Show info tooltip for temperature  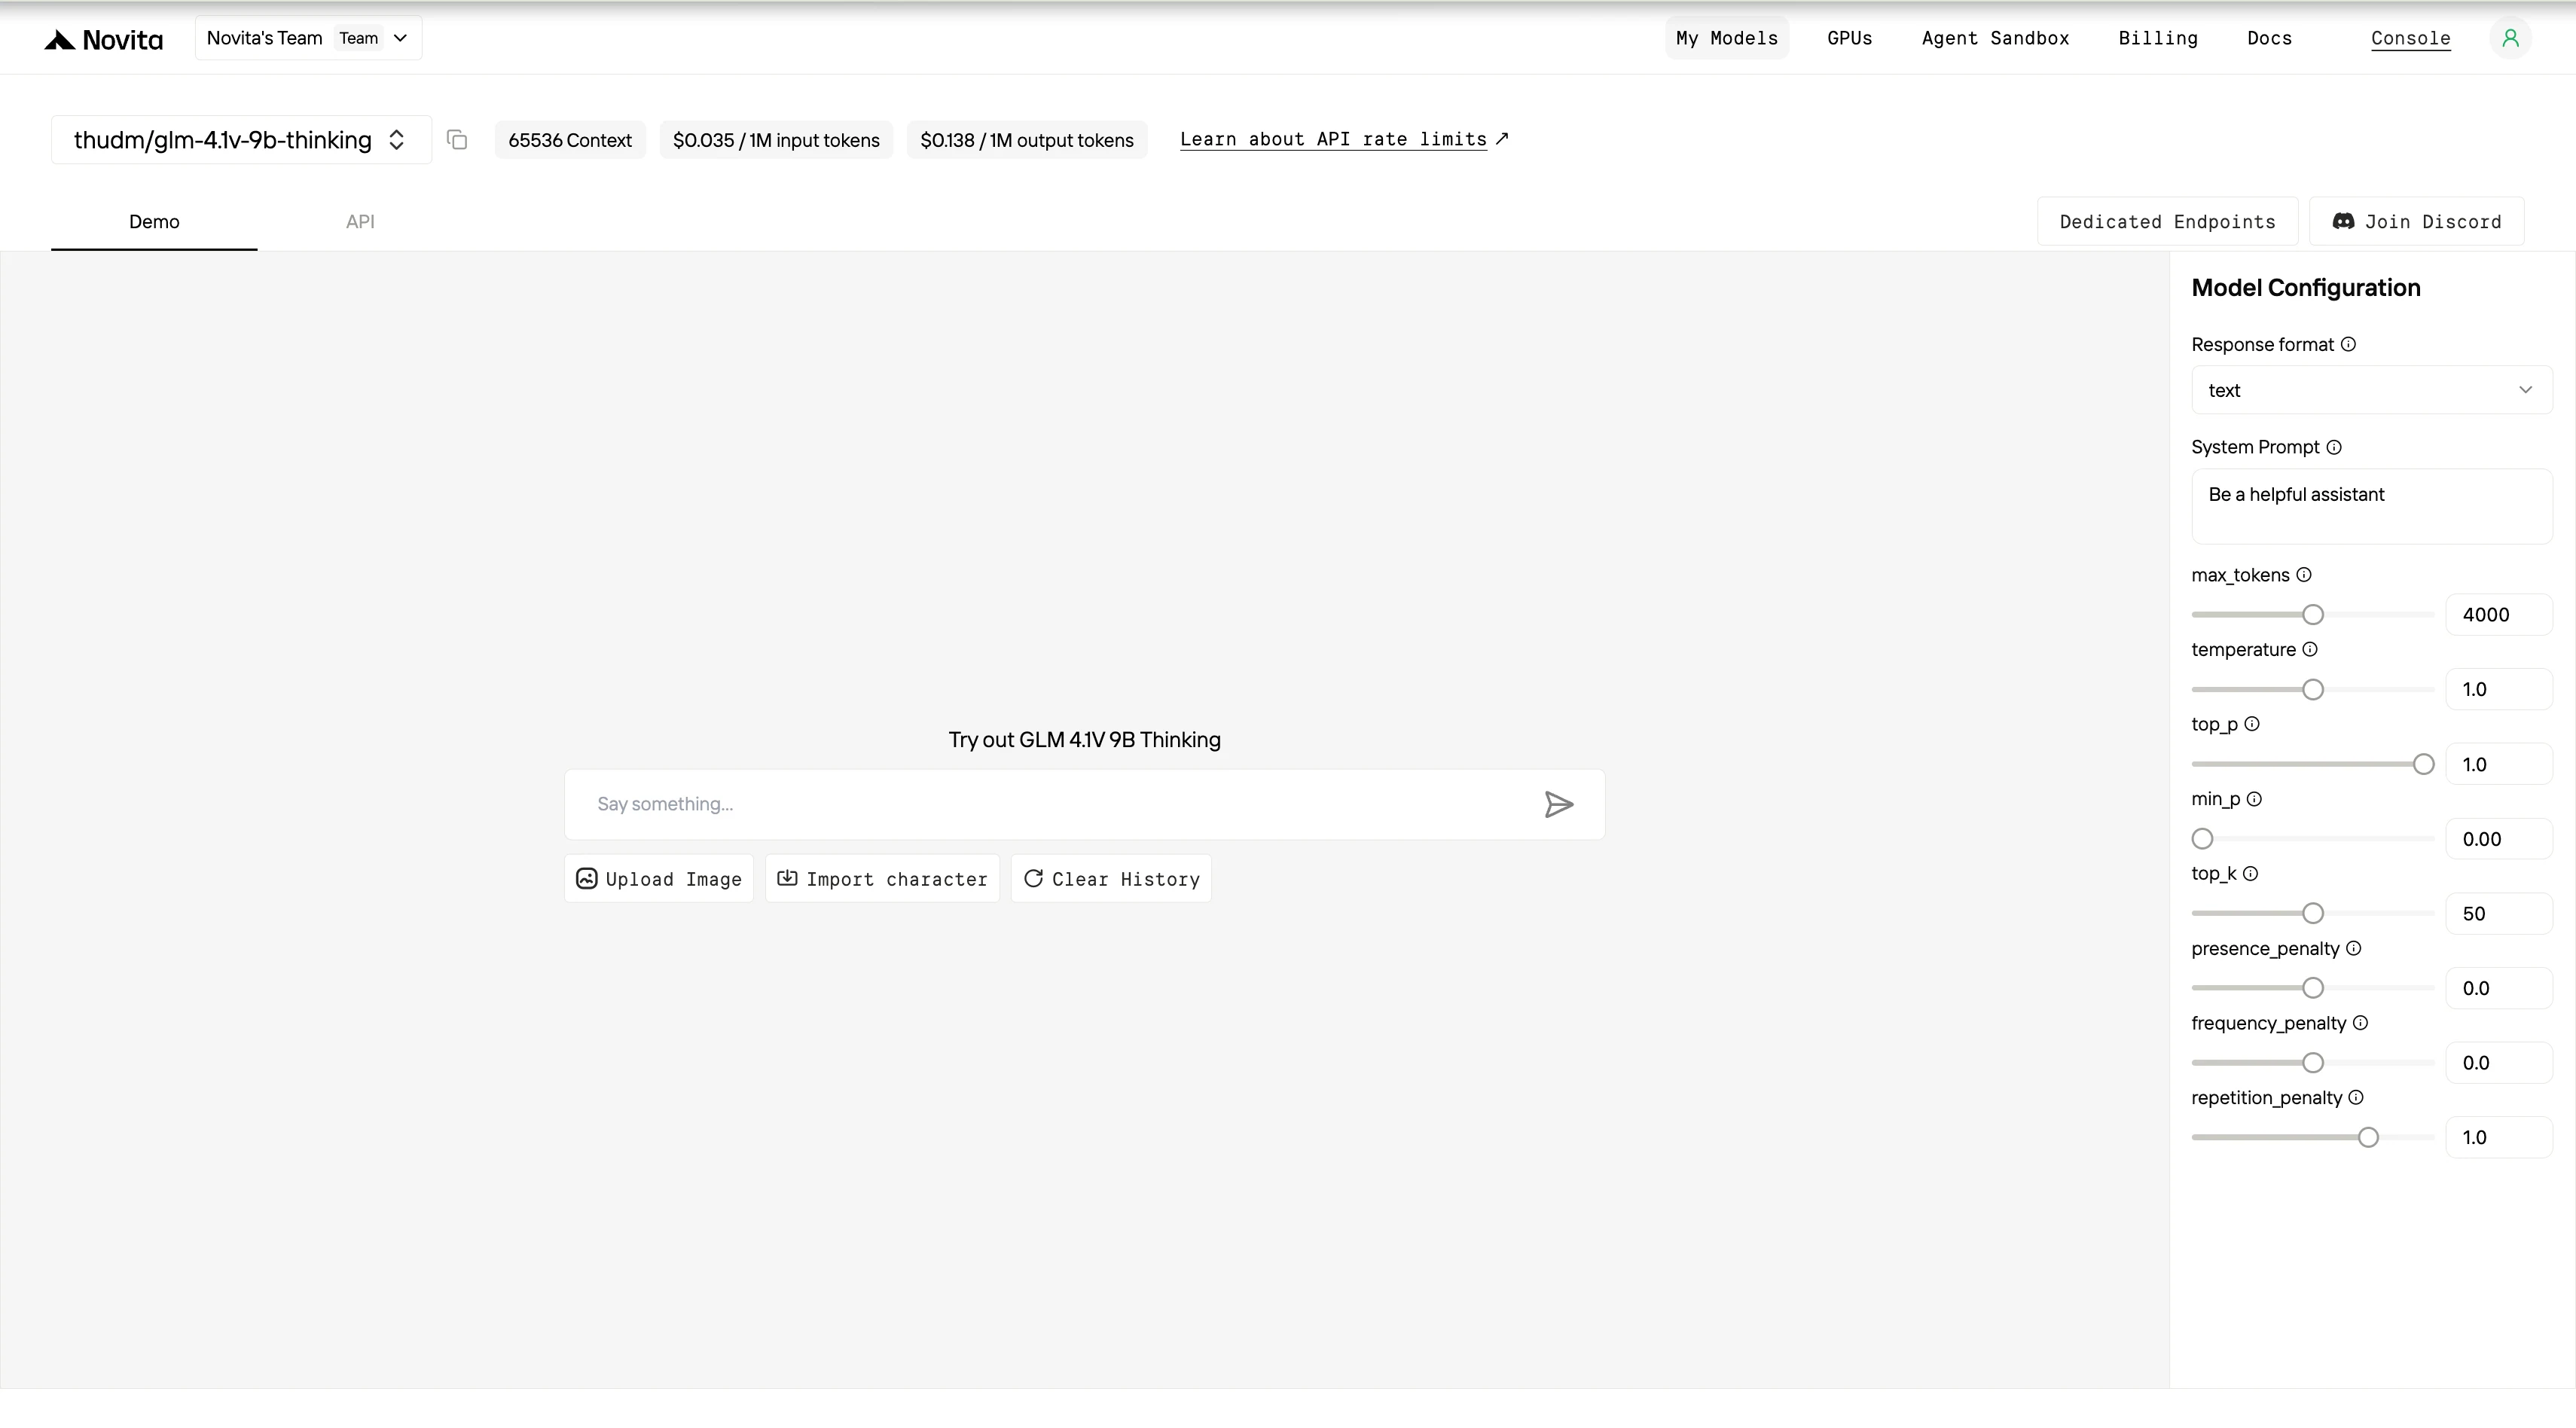click(2309, 649)
